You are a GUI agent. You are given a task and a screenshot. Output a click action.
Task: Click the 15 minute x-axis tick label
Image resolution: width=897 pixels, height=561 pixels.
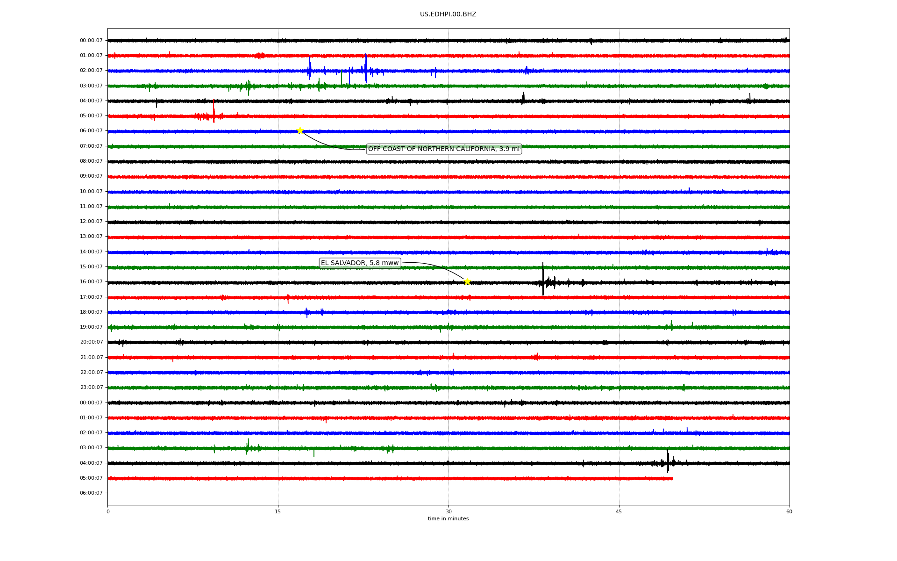pyautogui.click(x=278, y=511)
